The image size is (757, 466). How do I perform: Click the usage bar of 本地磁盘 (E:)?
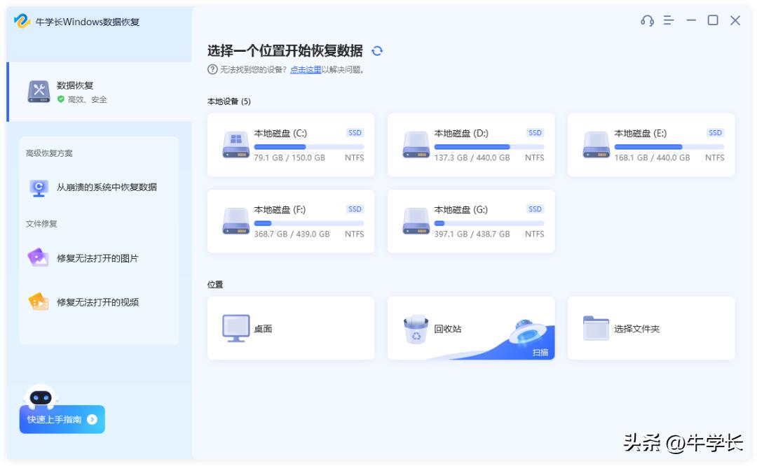(x=669, y=147)
